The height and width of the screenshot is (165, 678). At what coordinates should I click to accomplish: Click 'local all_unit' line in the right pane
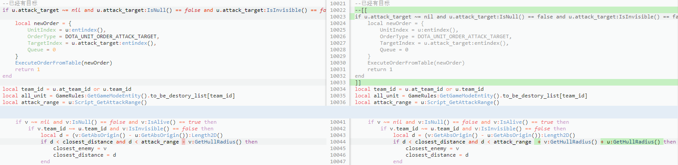471,96
